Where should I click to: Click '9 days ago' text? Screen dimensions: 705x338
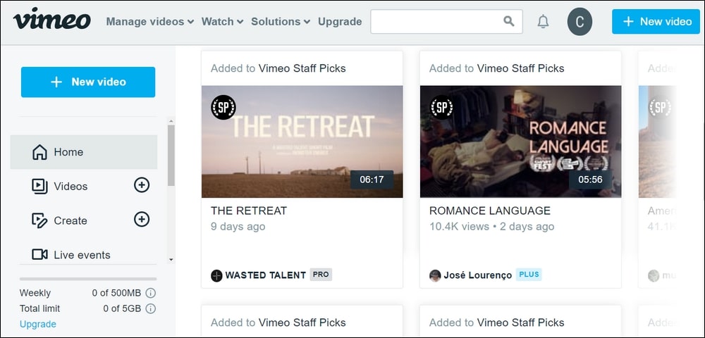tap(238, 227)
